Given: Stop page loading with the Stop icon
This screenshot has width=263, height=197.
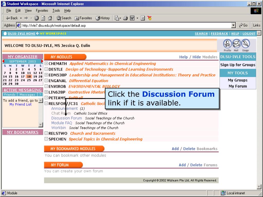Looking at the screenshot, I should (36, 18).
